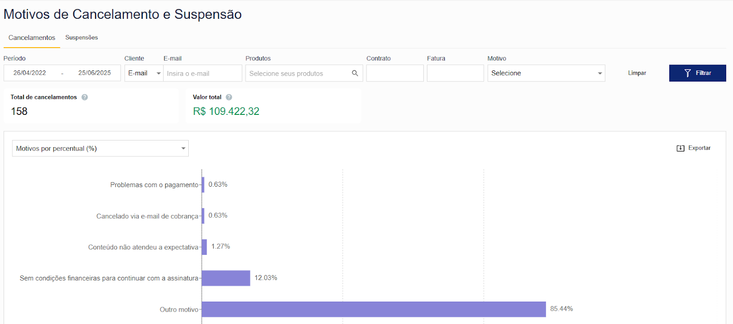Click the Limpar link
Image resolution: width=733 pixels, height=324 pixels.
click(637, 73)
